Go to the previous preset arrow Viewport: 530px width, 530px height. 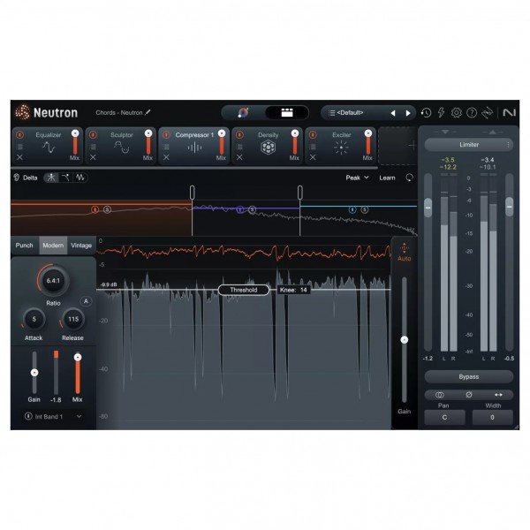[393, 113]
